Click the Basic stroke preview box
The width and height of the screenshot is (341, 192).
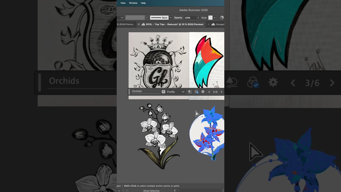(159, 18)
